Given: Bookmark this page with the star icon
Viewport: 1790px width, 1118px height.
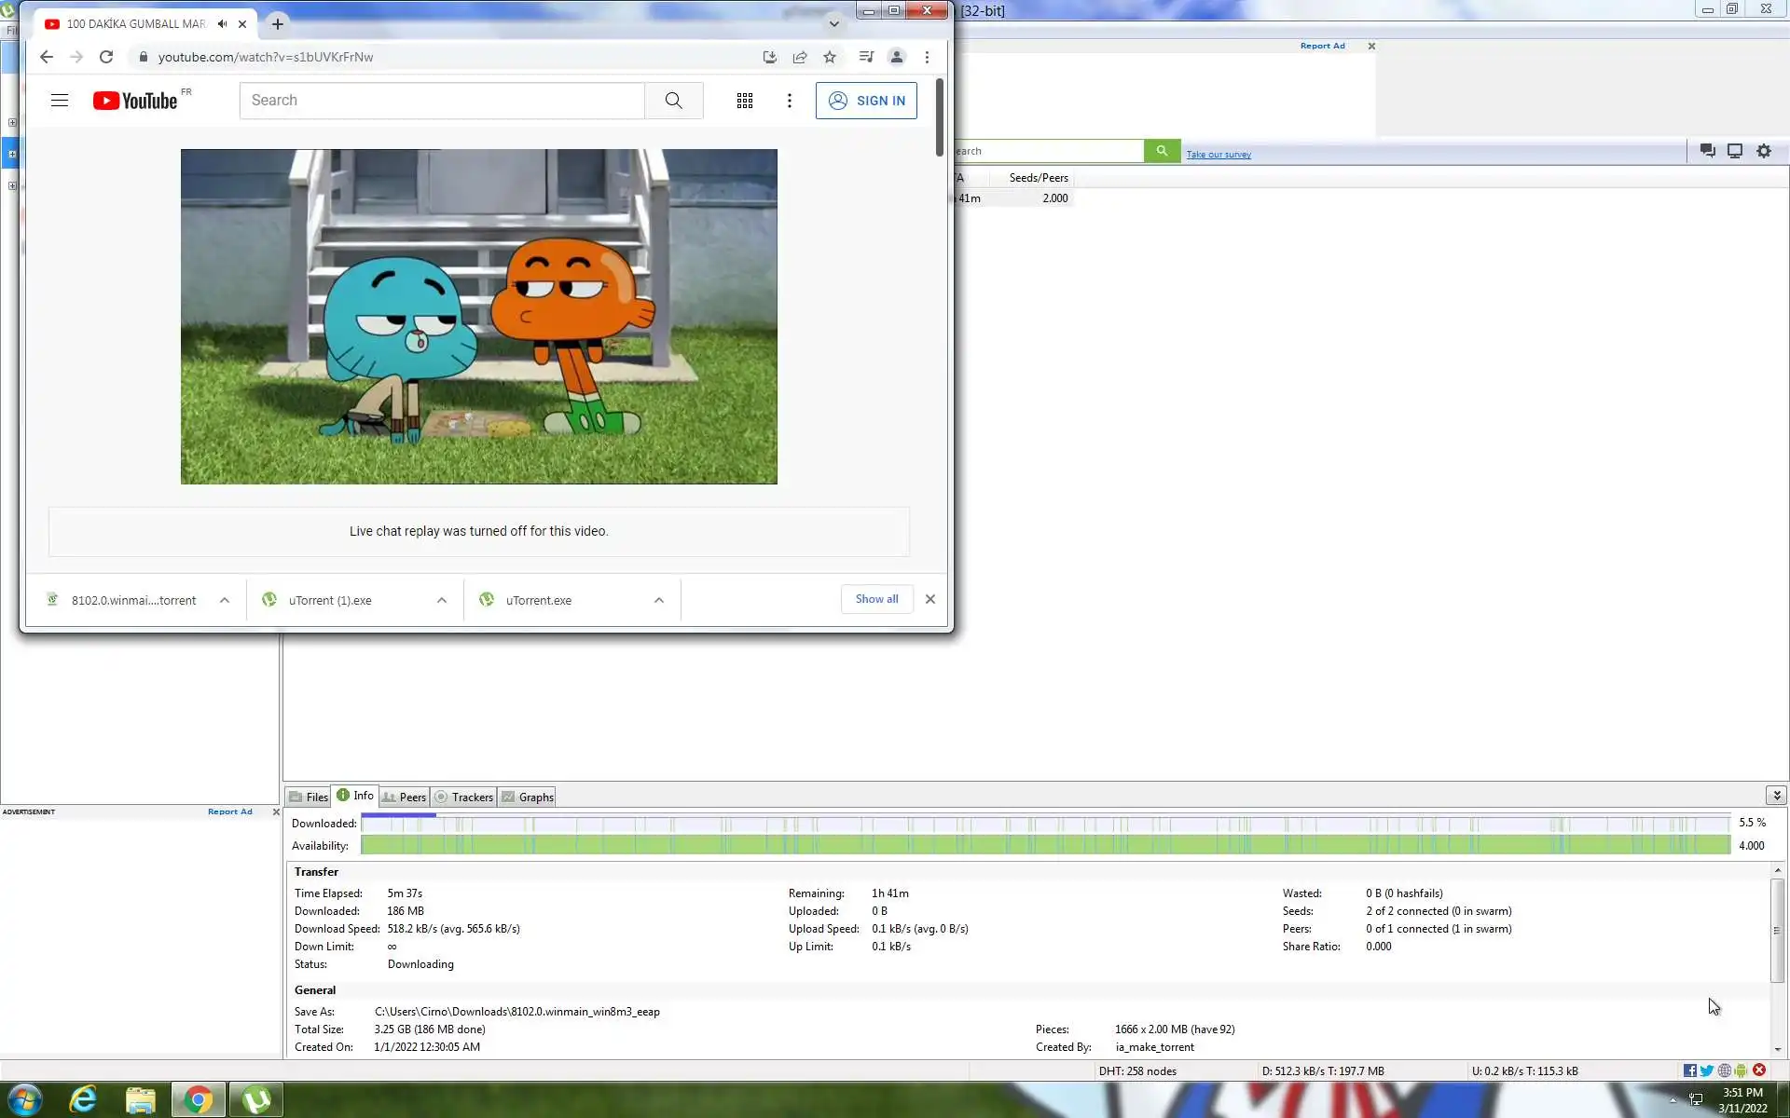Looking at the screenshot, I should click(829, 57).
